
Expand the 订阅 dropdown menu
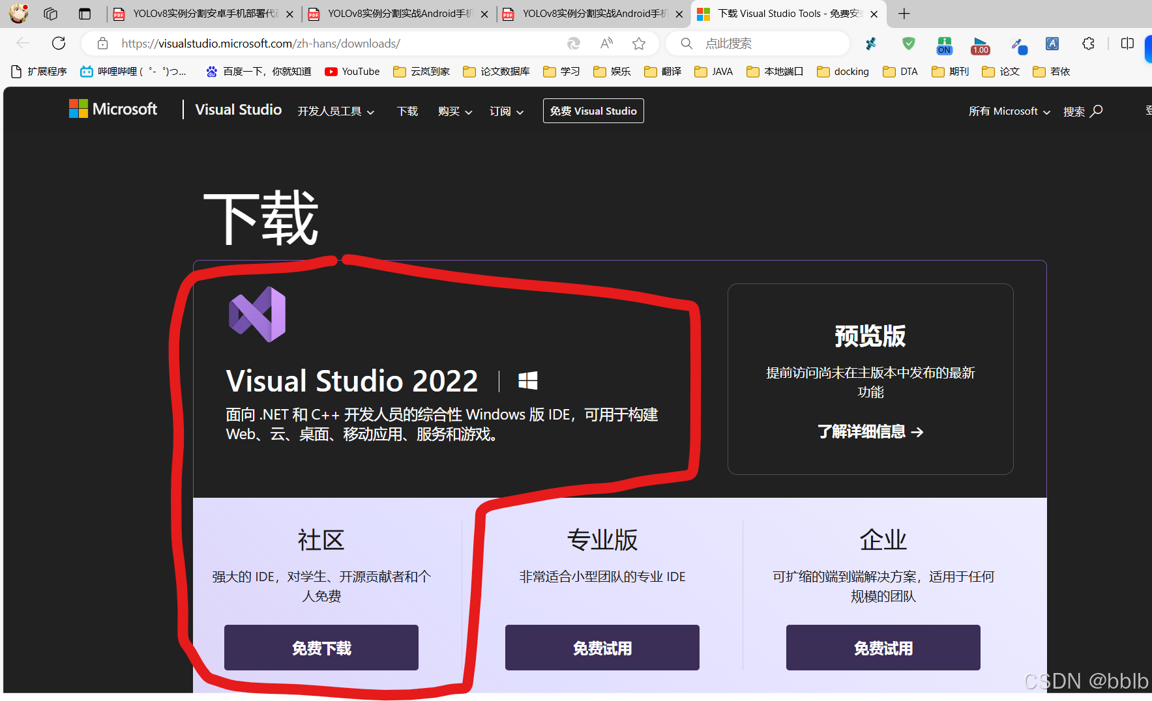point(507,111)
